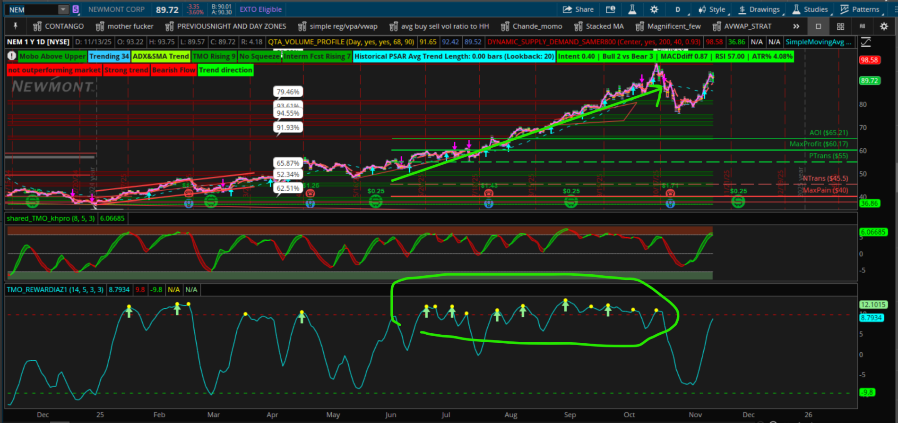Toggle the All study sets button

(x=862, y=26)
